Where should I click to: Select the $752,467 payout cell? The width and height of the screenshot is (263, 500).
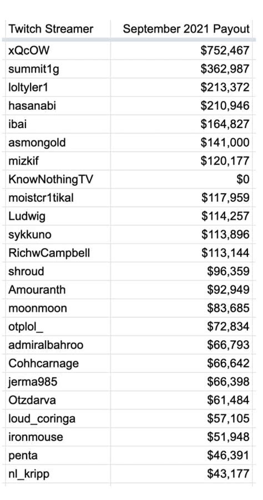click(181, 50)
